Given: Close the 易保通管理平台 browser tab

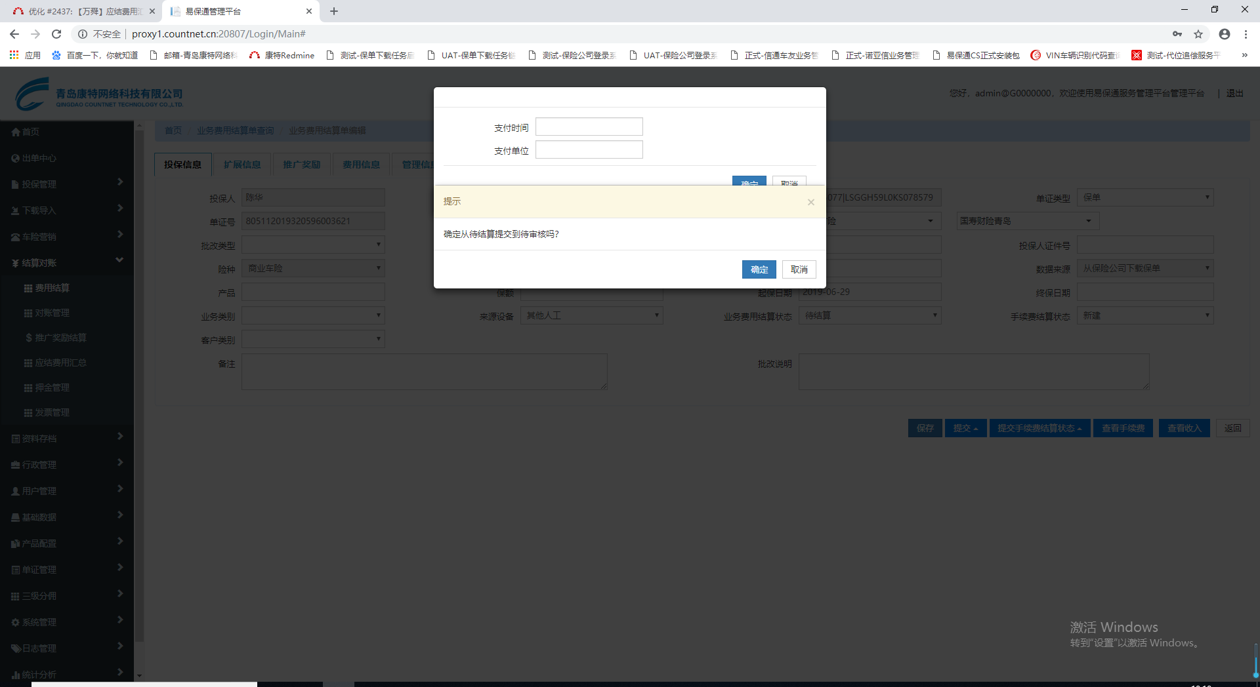Looking at the screenshot, I should pos(309,11).
